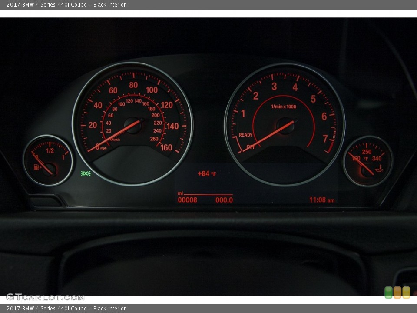This screenshot has height=313, width=417.
Task: Click the mph unit label at zero
Action: coord(103,148)
